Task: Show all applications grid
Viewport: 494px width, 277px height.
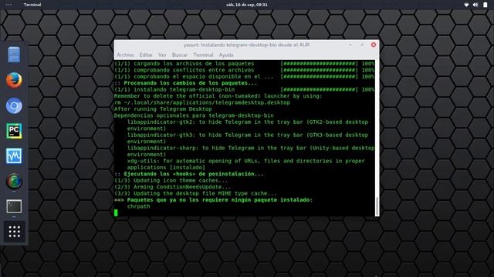Action: click(14, 232)
